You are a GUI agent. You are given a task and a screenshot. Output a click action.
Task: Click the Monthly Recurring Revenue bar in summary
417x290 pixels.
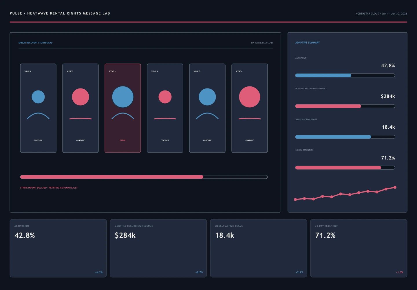[345, 106]
